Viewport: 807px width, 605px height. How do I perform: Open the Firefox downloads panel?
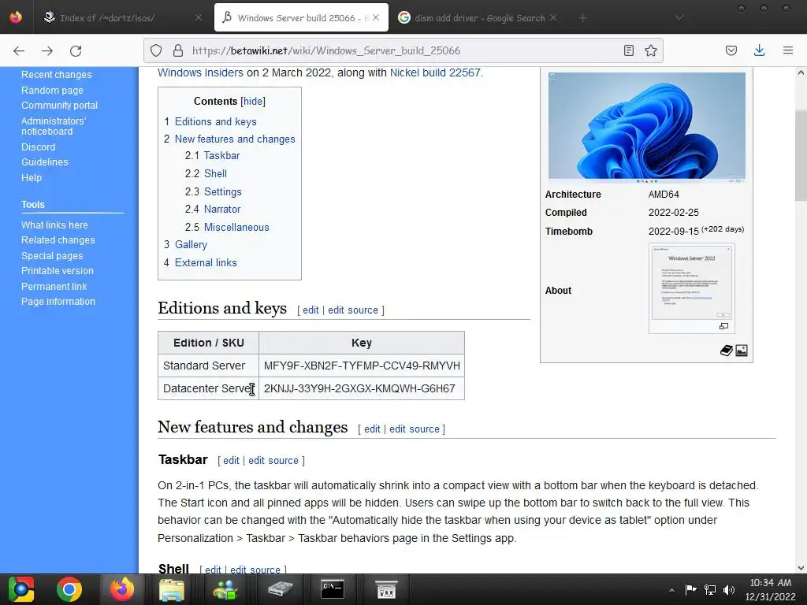(759, 50)
